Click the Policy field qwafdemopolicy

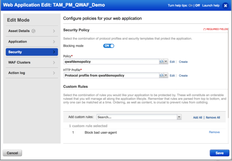pyautogui.click(x=111, y=62)
